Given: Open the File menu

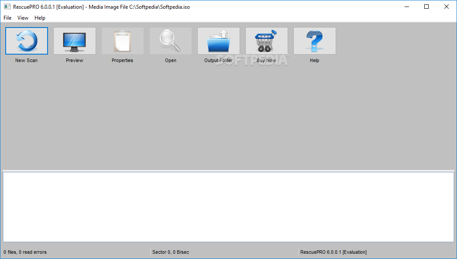Looking at the screenshot, I should tap(7, 18).
